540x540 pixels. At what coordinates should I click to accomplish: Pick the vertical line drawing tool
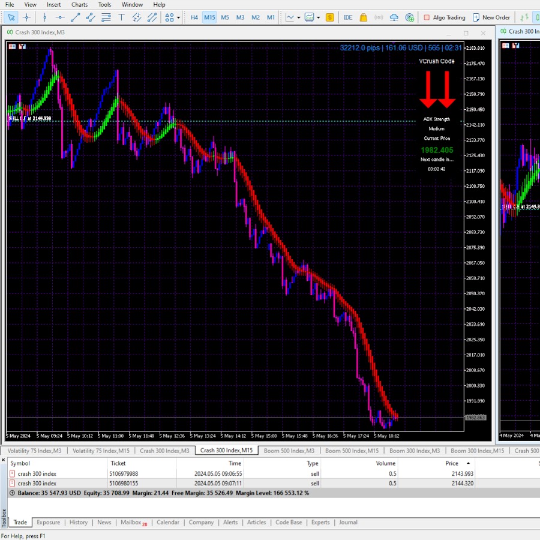[44, 17]
